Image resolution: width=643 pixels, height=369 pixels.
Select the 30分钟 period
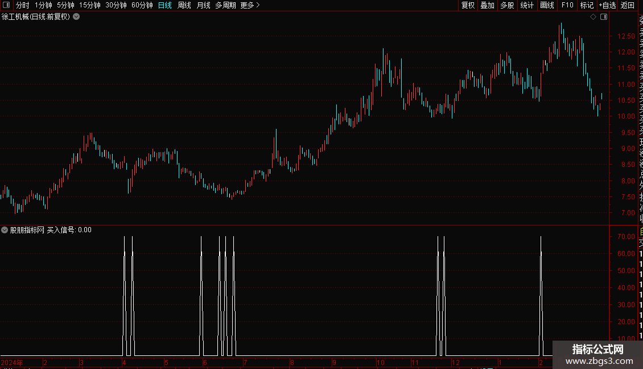coord(116,5)
